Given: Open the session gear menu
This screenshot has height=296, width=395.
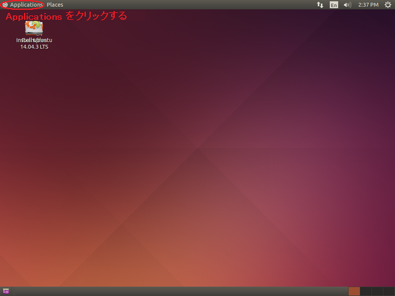Looking at the screenshot, I should [x=388, y=5].
